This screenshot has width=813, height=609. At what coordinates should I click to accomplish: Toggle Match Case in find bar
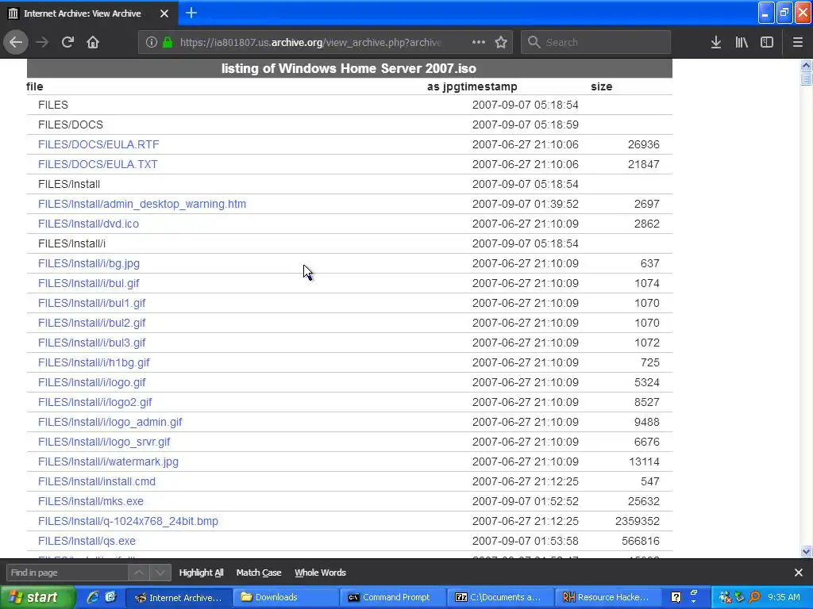[259, 573]
